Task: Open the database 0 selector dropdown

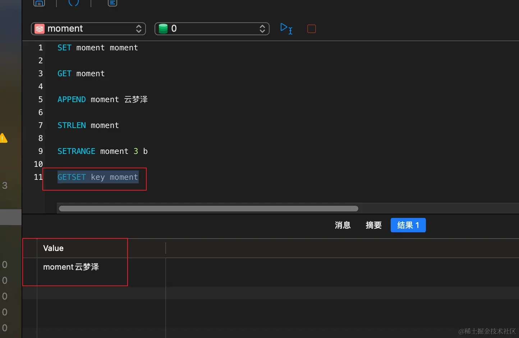Action: (x=212, y=29)
